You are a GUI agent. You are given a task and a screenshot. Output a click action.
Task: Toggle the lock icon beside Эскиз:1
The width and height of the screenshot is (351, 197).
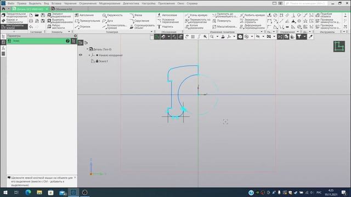click(97, 61)
